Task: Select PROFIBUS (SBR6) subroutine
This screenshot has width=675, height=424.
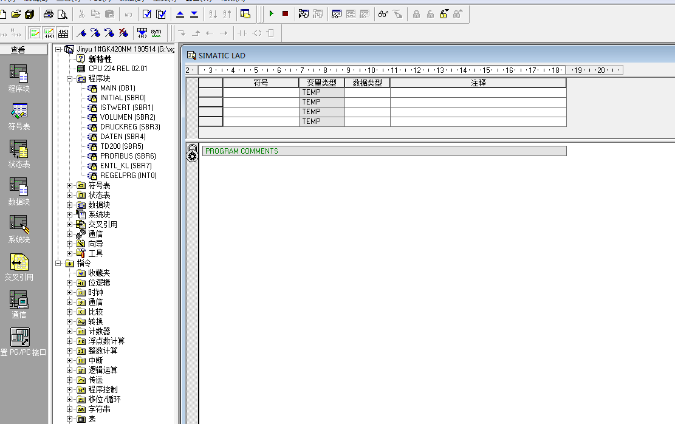Action: pyautogui.click(x=128, y=156)
